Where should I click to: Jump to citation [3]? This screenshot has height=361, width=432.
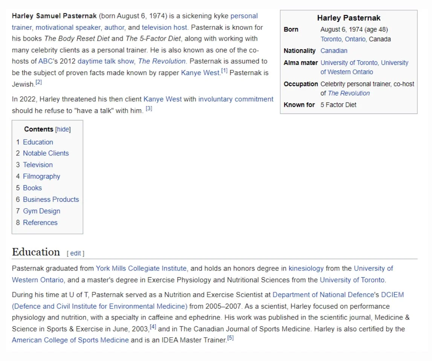149,109
